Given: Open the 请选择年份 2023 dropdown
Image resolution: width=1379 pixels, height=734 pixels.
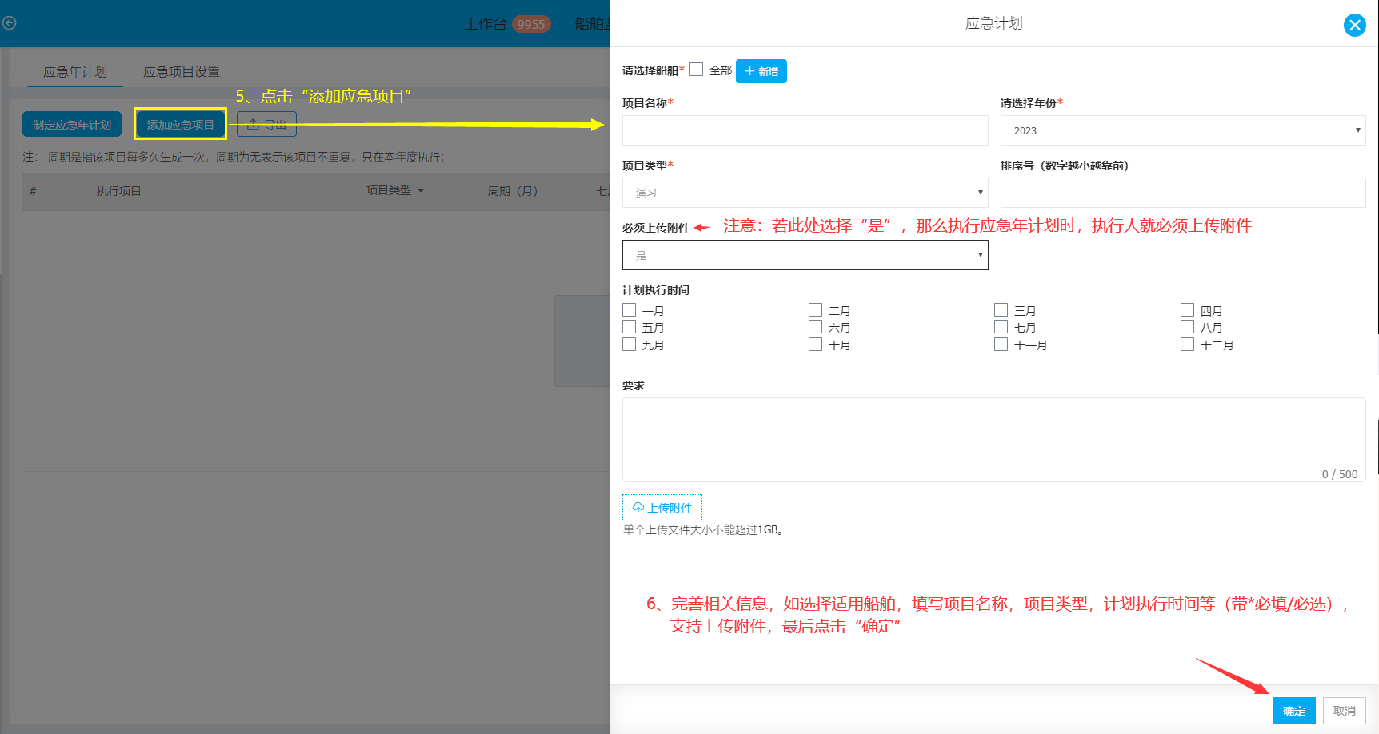Looking at the screenshot, I should [1183, 130].
